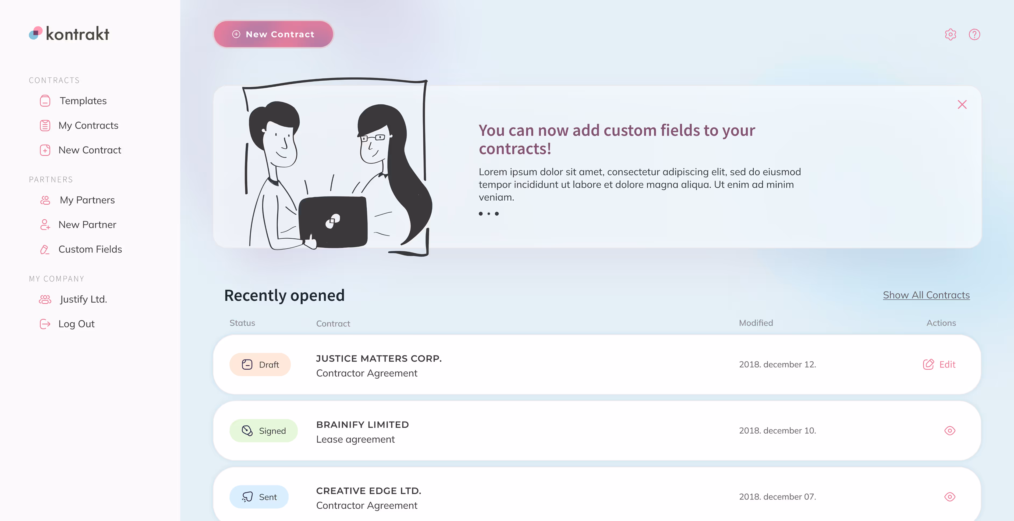This screenshot has height=521, width=1014.
Task: Open help via question mark icon
Action: point(974,35)
